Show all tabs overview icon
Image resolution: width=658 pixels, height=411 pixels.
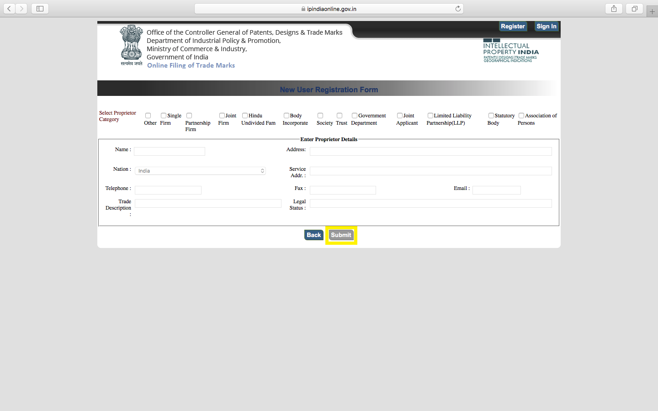(634, 9)
